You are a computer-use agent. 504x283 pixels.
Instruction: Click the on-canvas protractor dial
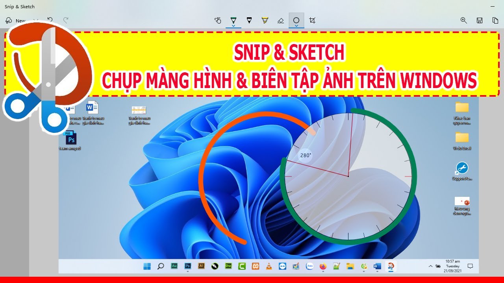(x=348, y=176)
